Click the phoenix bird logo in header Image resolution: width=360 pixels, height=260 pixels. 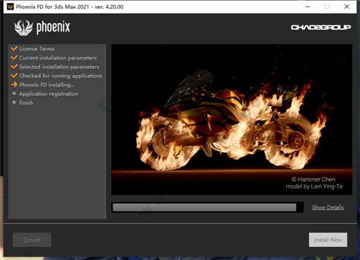click(23, 27)
